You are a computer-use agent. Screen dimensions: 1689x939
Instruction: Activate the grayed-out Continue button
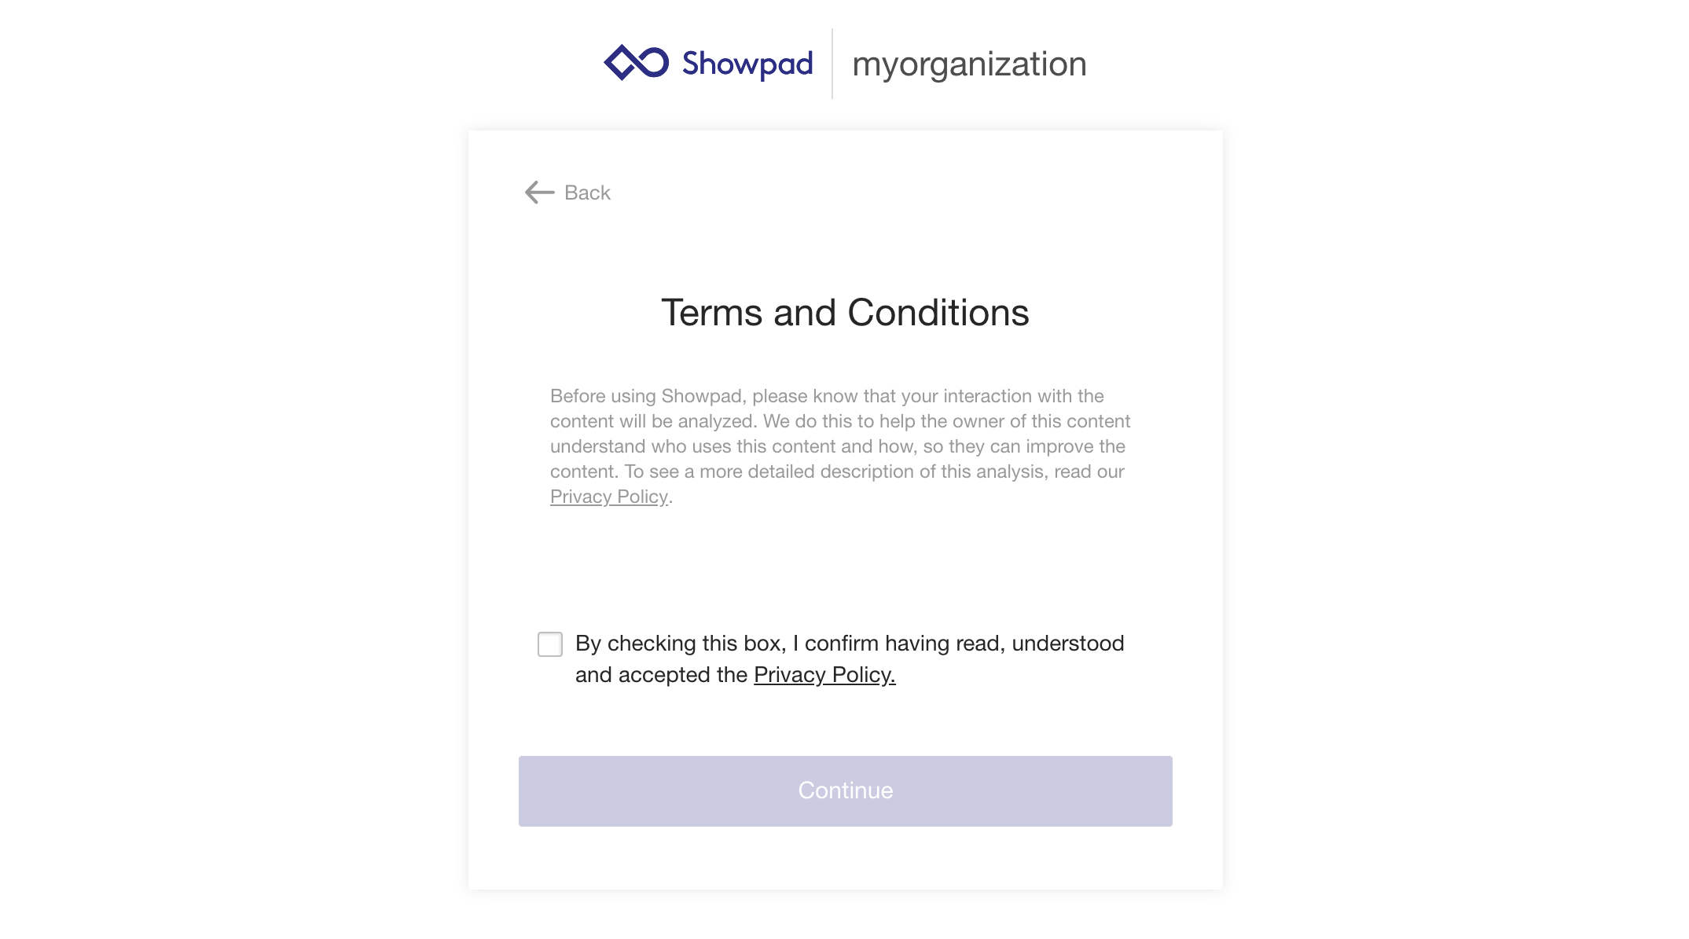coord(844,790)
